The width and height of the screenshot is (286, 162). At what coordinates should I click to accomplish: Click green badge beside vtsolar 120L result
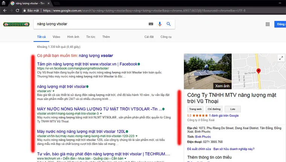click(x=127, y=131)
